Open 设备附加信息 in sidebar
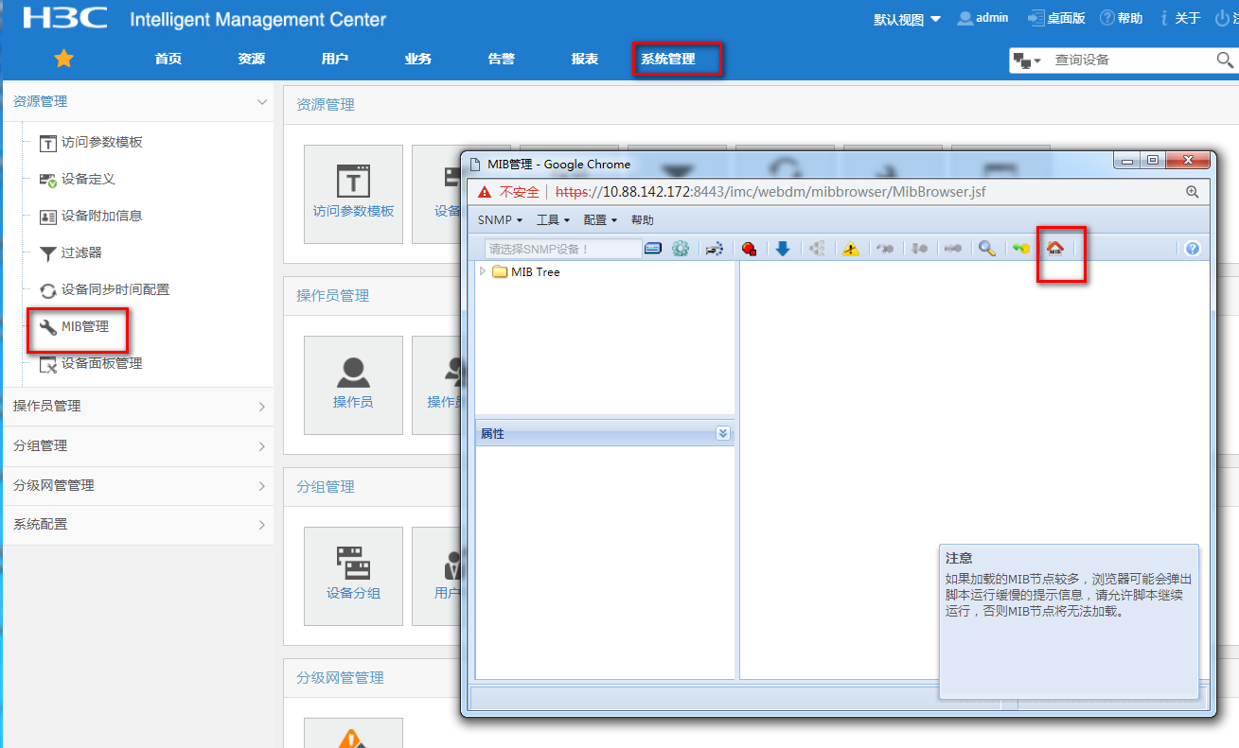This screenshot has height=748, width=1239. pos(102,216)
